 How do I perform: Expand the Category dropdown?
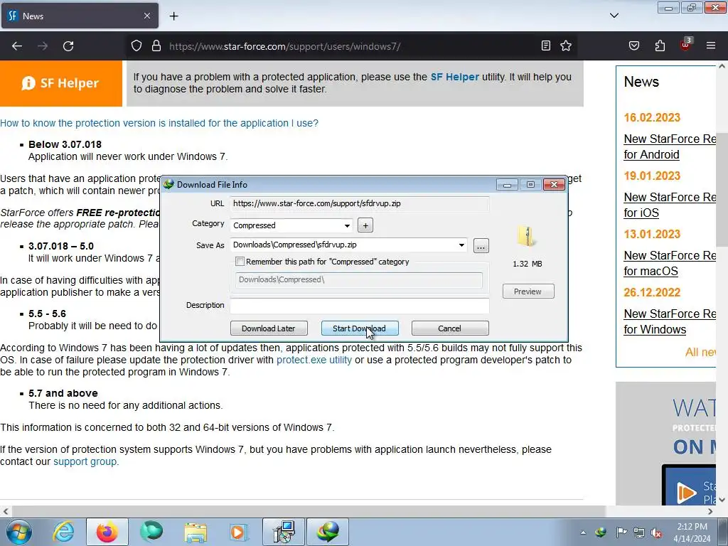point(347,225)
